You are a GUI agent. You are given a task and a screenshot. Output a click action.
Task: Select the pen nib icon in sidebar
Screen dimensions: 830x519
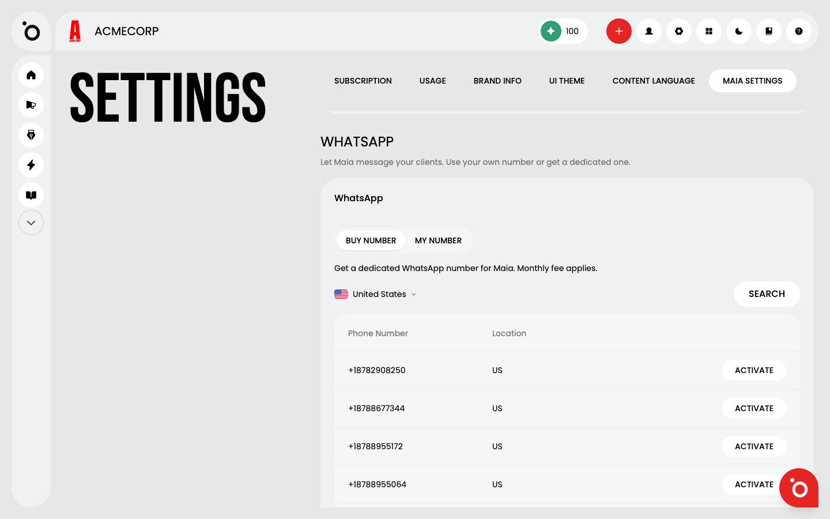(x=31, y=135)
